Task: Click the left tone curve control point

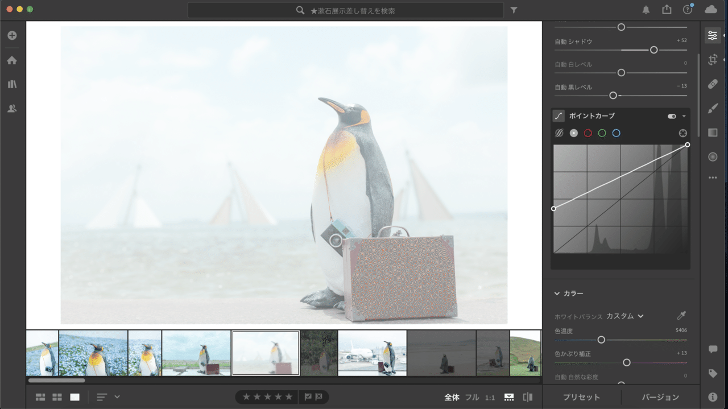Action: 554,209
